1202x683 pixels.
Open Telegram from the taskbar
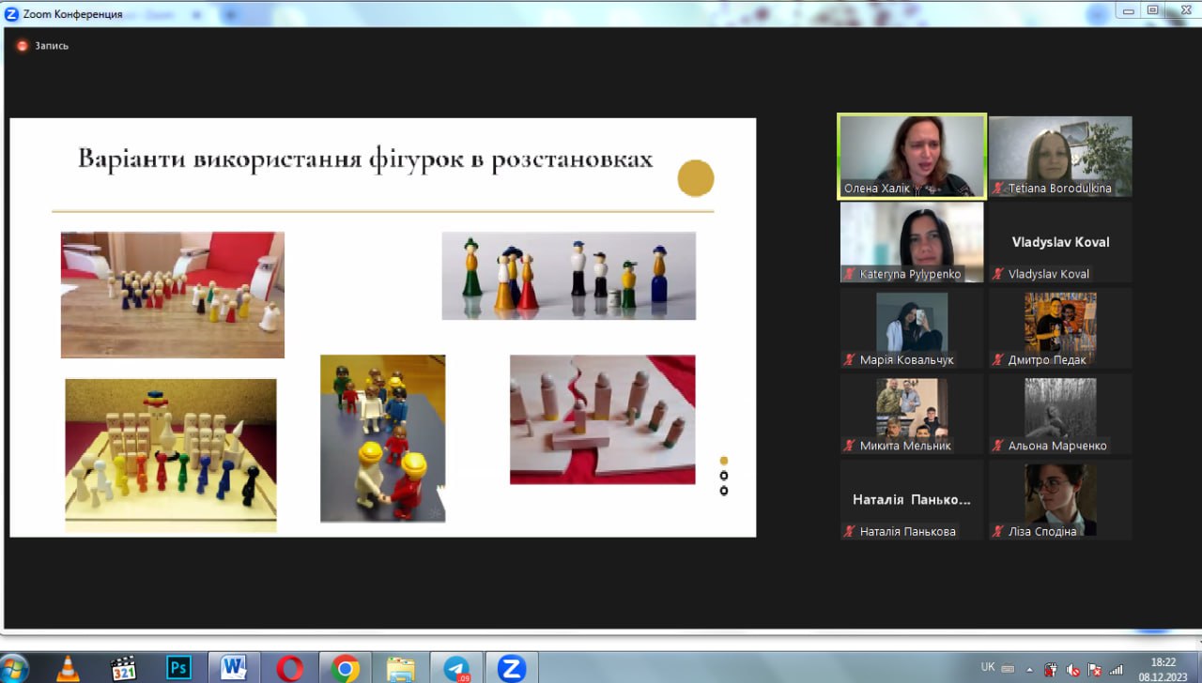456,668
